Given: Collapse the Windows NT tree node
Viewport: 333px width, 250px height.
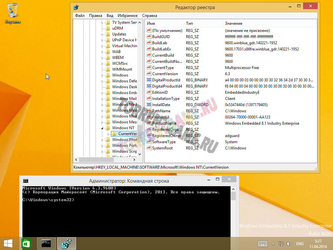Looking at the screenshot, I should [x=102, y=128].
